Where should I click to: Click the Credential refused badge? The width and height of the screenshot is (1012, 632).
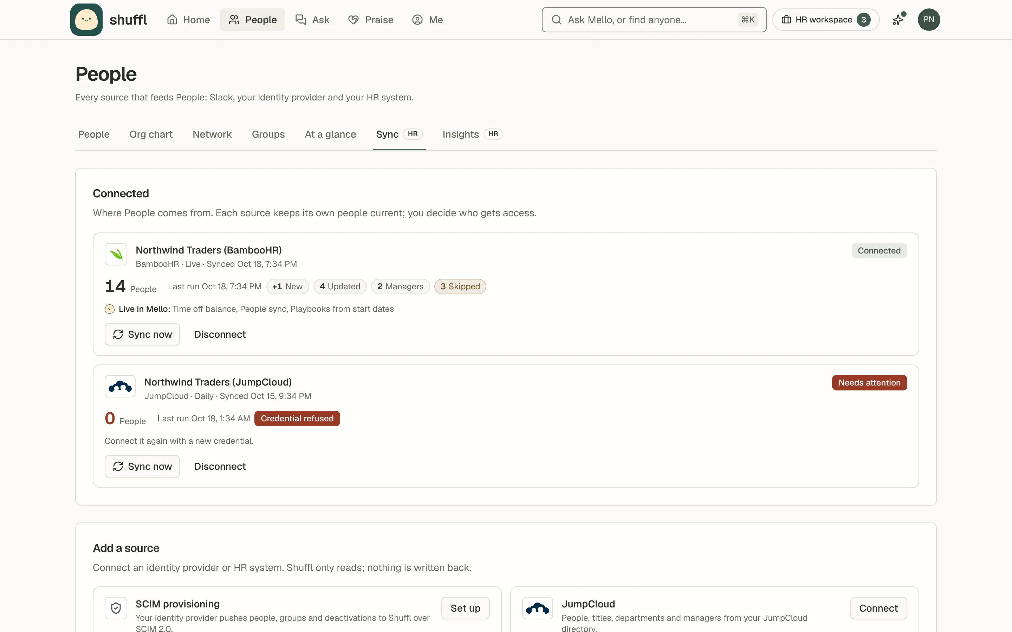pos(297,419)
